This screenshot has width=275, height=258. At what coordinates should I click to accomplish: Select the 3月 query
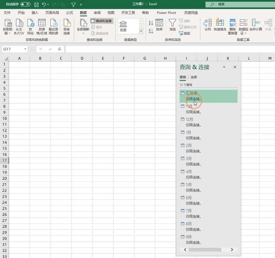(x=208, y=161)
